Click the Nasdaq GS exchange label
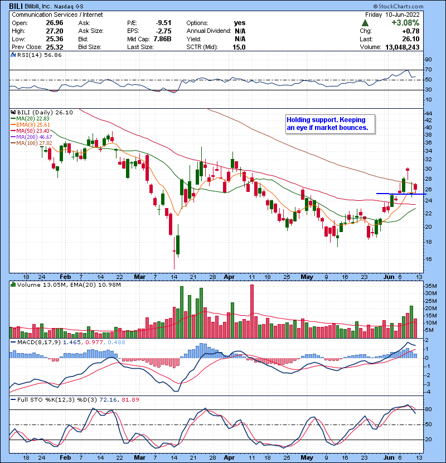Screen dimensions: 446x463 click(x=69, y=6)
